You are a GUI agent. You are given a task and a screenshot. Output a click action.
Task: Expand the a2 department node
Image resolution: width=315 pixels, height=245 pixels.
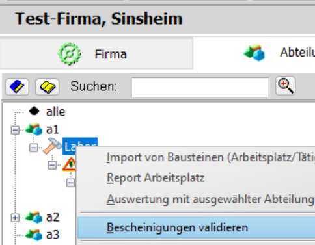[15, 218]
